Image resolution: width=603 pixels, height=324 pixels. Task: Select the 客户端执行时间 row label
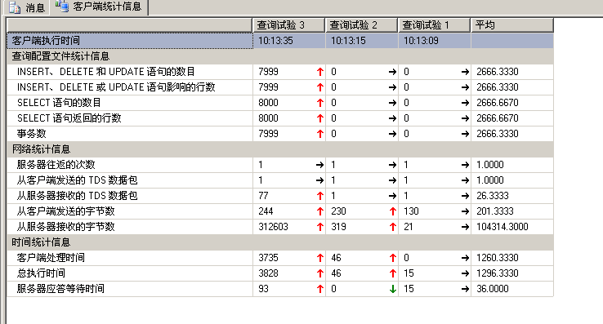[x=130, y=41]
